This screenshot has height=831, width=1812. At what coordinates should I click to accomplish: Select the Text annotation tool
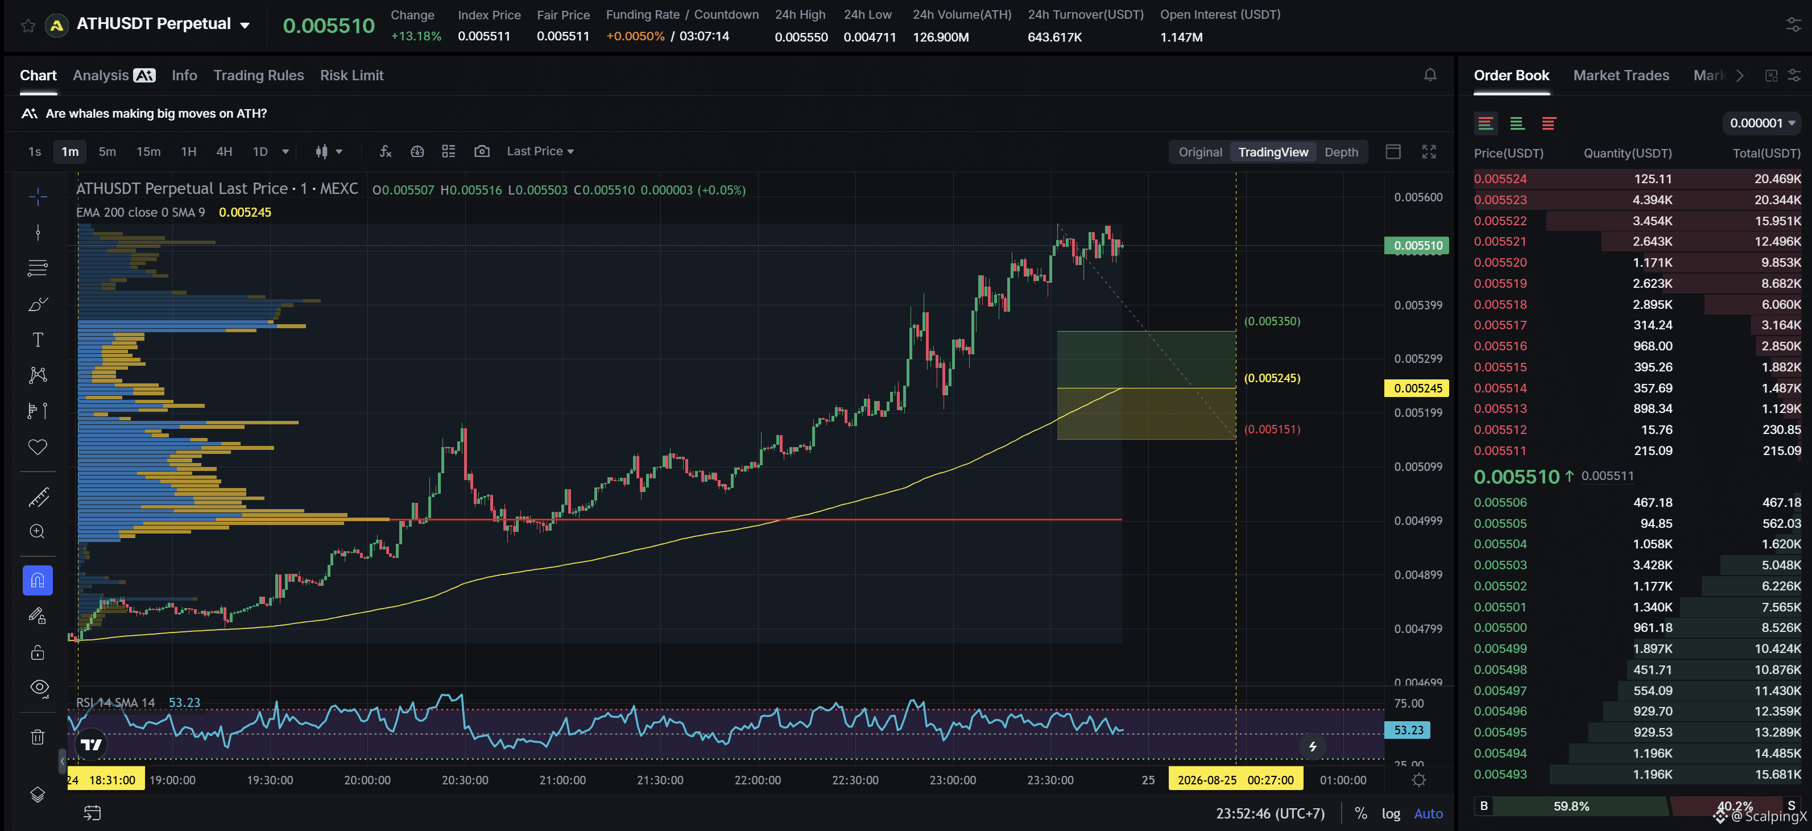coord(38,340)
